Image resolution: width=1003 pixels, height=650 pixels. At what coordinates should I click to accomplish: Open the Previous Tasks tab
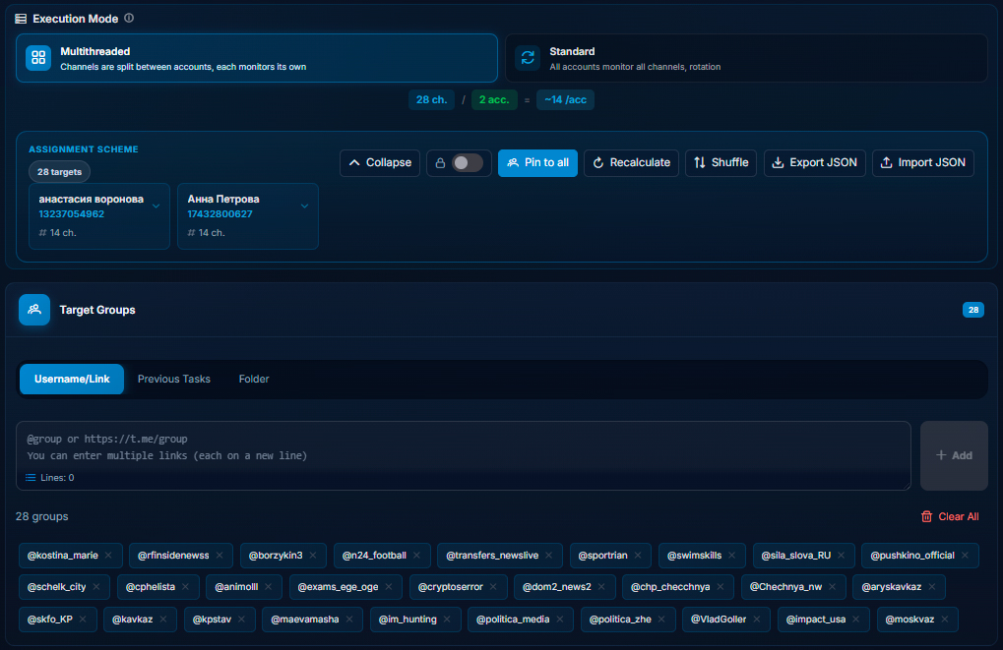pyautogui.click(x=174, y=379)
